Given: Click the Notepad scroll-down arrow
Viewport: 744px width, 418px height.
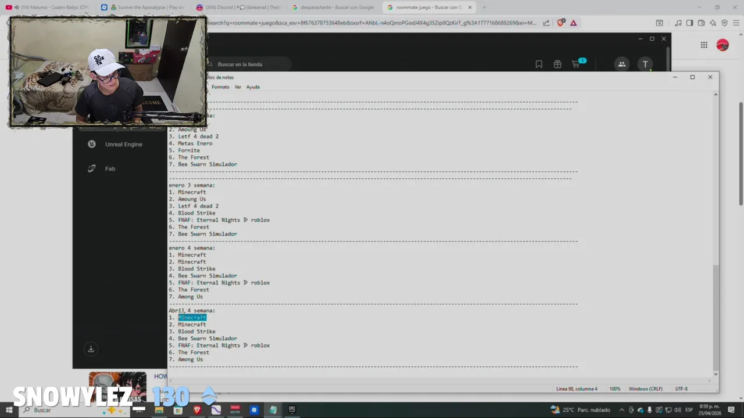Looking at the screenshot, I should [716, 374].
